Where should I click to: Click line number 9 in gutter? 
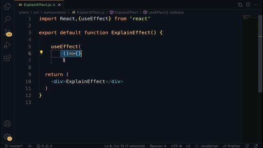coord(30,74)
